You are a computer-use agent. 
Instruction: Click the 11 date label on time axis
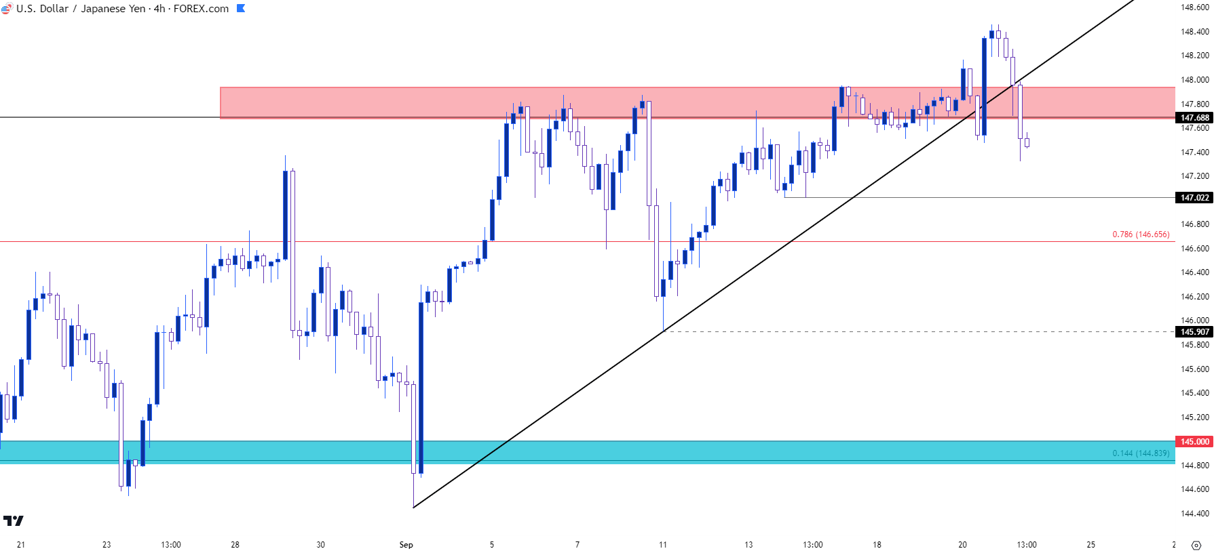click(x=663, y=545)
